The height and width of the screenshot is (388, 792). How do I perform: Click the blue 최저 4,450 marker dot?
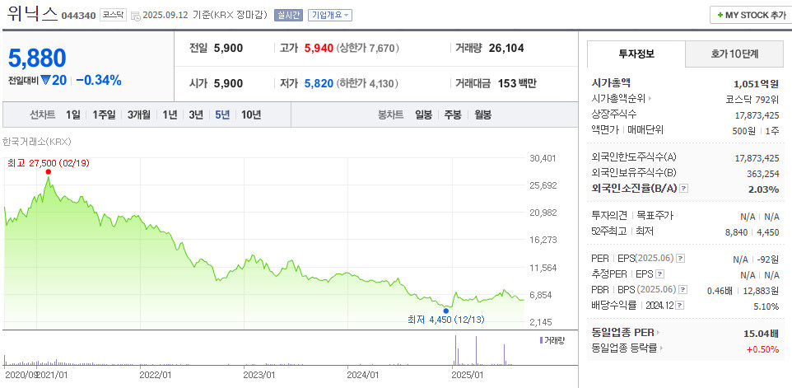446,311
